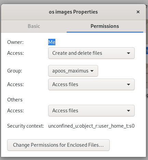148x160 pixels.
Task: Click the arrow icon on Owner access combo box
Action: tap(129, 53)
